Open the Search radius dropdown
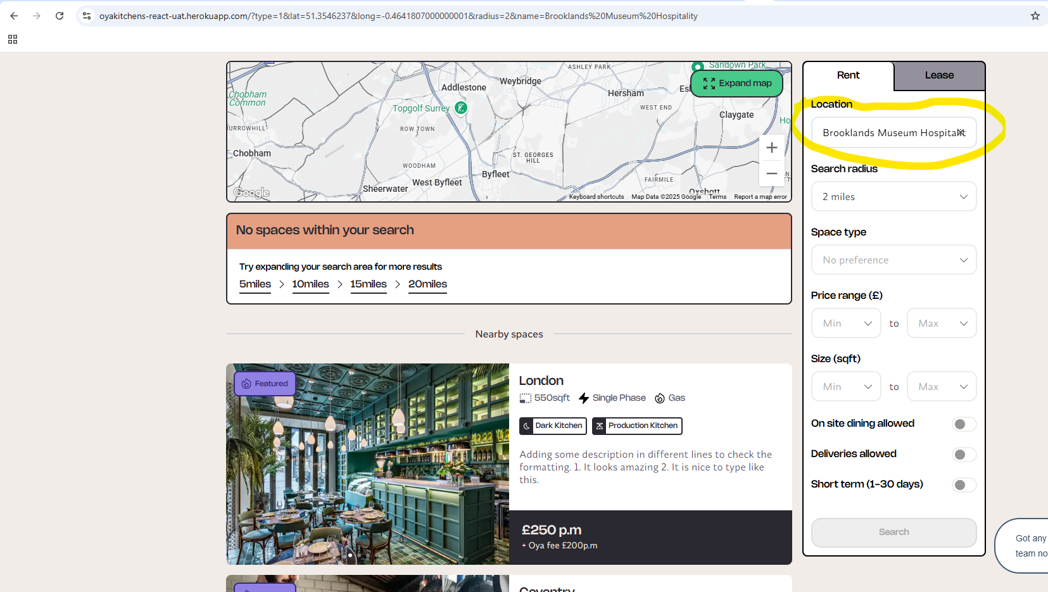This screenshot has height=592, width=1048. point(893,197)
